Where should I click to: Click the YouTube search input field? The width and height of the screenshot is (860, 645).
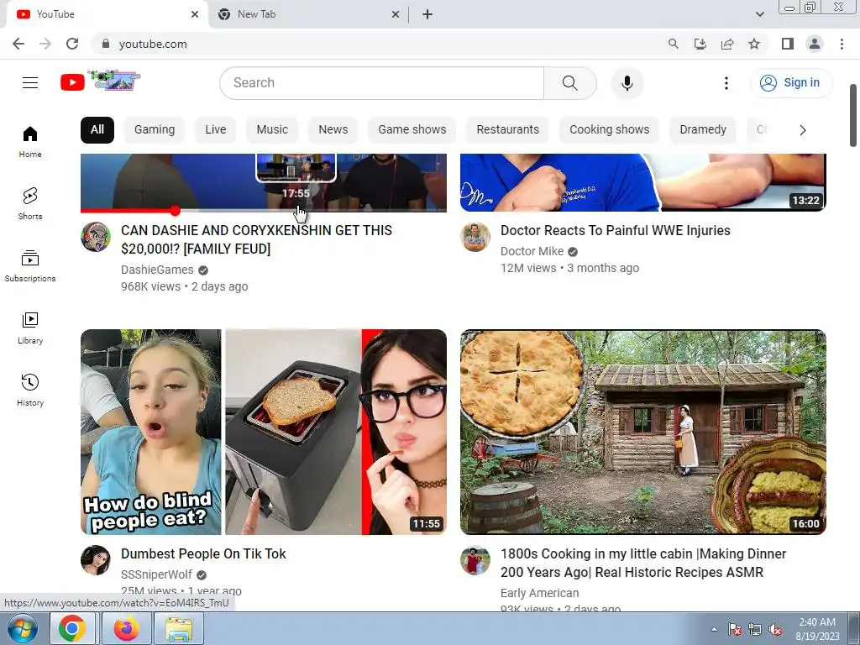pyautogui.click(x=382, y=83)
